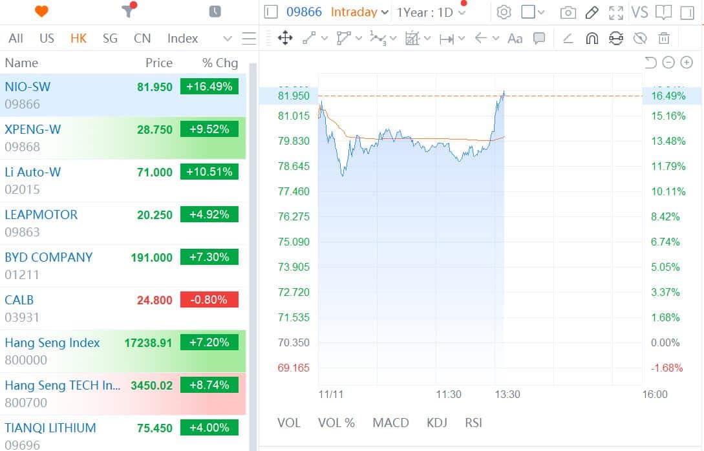Image resolution: width=704 pixels, height=451 pixels.
Task: Open chart annotation with the pencil icon
Action: tap(592, 12)
